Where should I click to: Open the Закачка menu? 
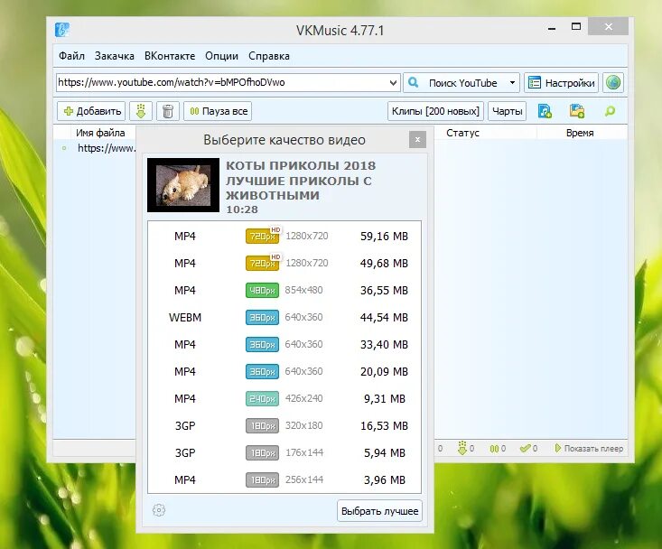coord(114,56)
